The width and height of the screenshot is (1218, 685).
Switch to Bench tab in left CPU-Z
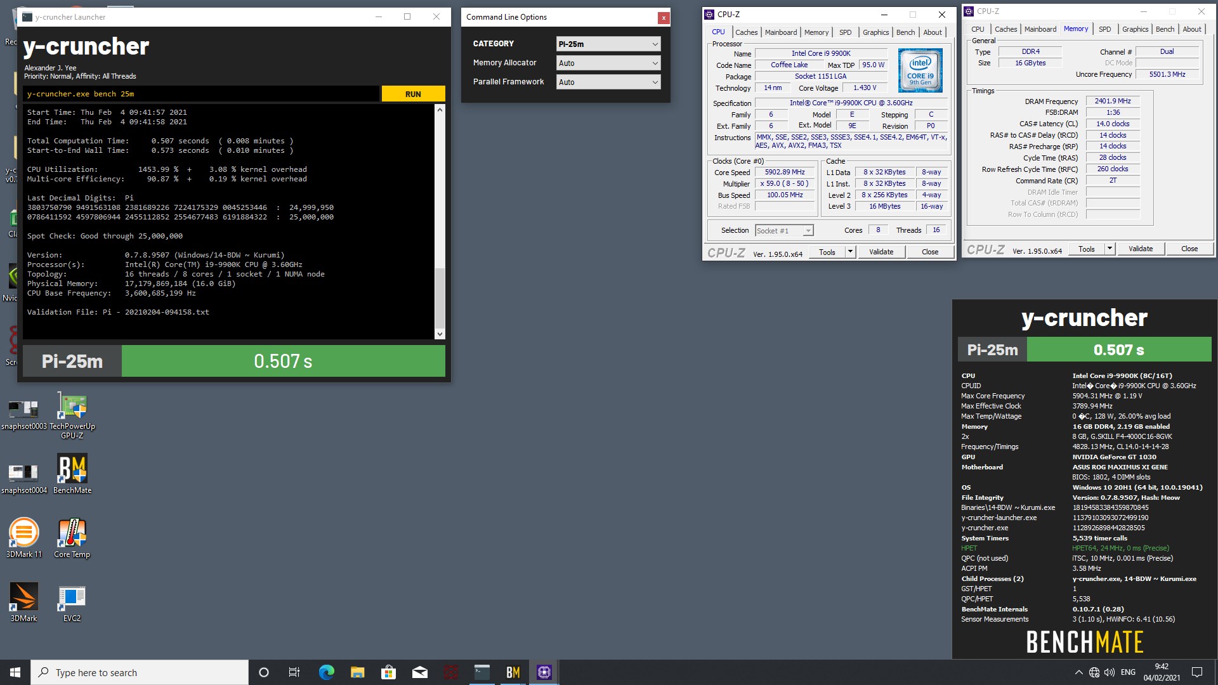906,32
